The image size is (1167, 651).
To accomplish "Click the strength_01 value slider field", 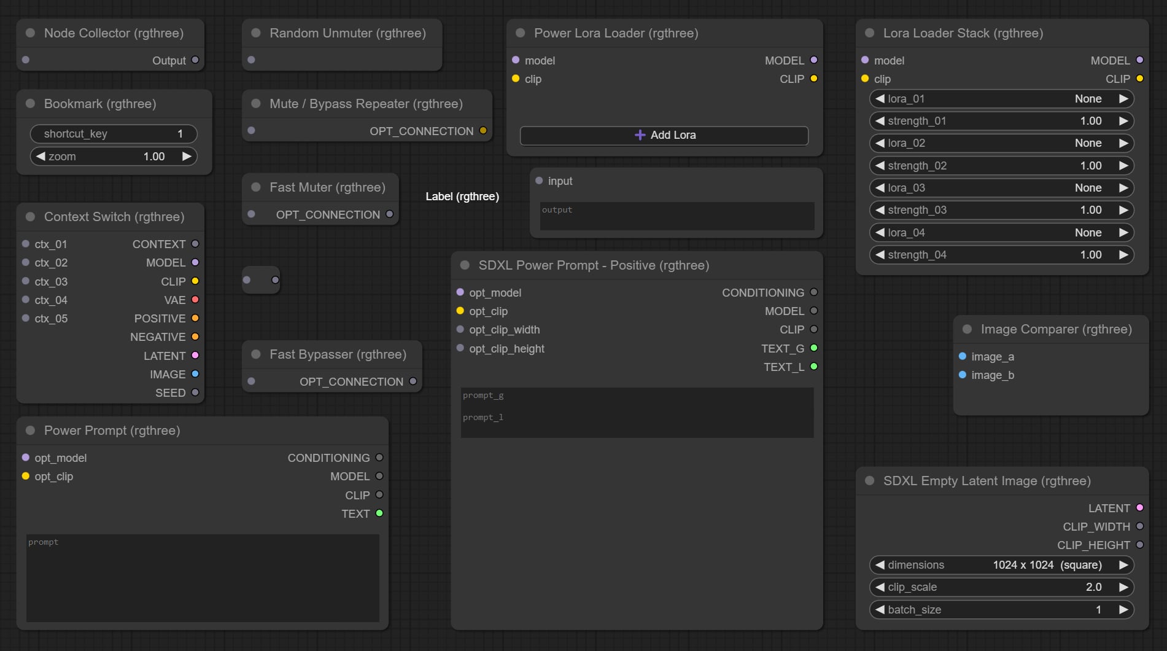I will (1001, 121).
